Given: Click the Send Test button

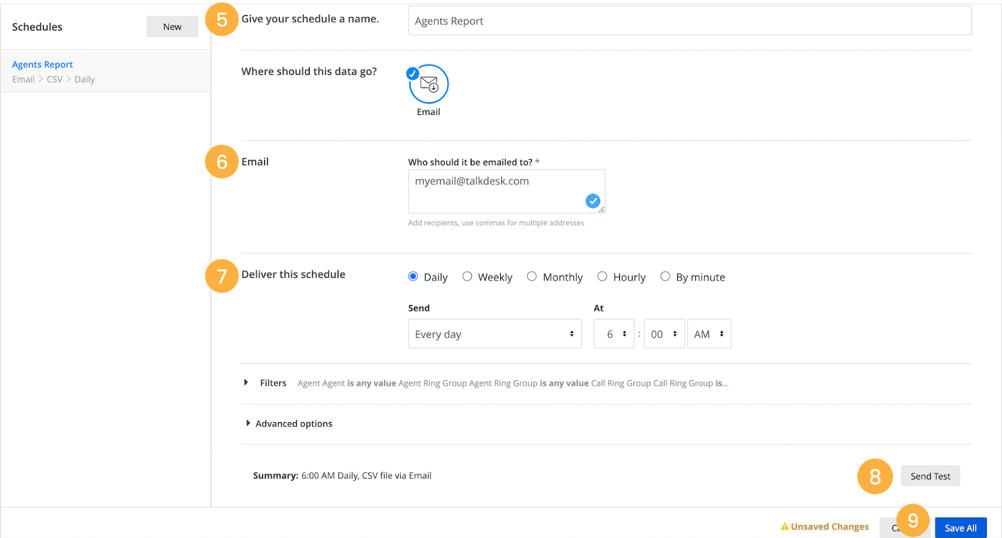Looking at the screenshot, I should point(930,476).
